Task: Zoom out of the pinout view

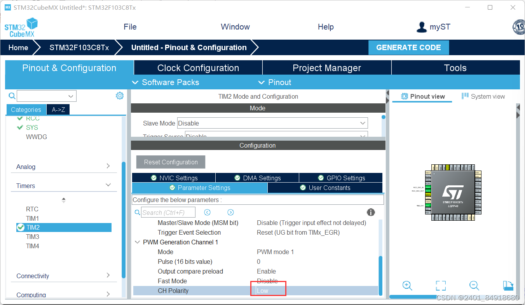Action: pos(474,286)
